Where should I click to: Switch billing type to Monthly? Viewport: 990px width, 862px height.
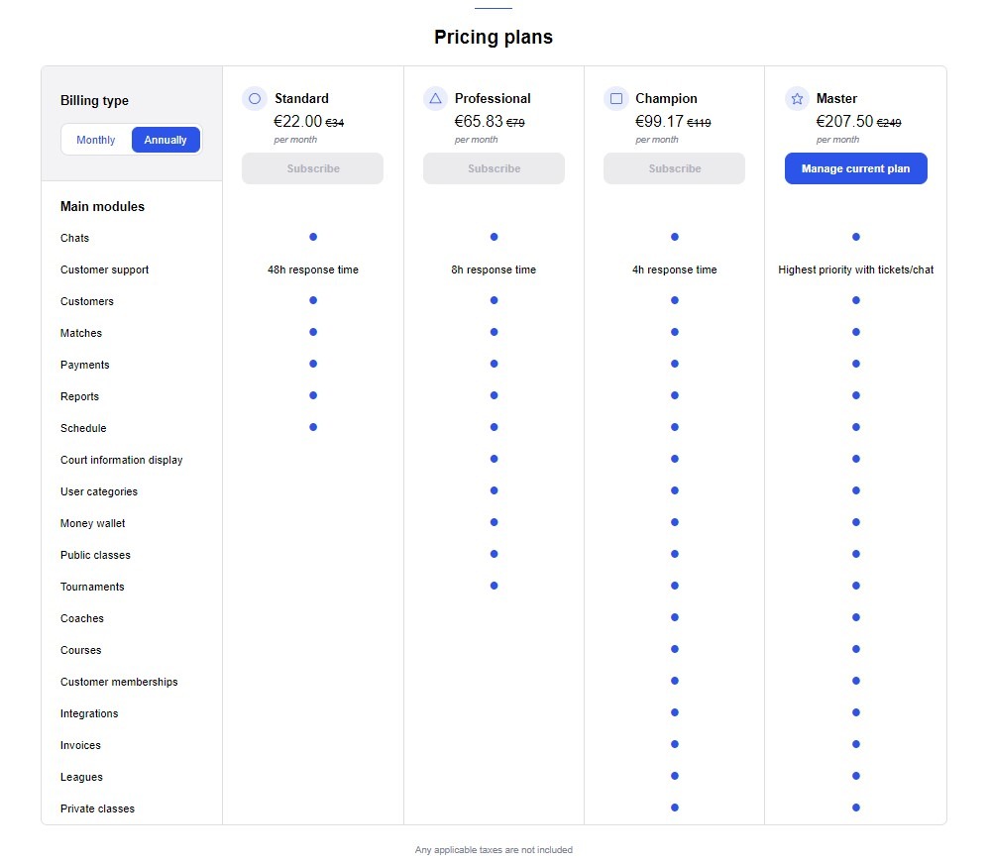coord(96,140)
